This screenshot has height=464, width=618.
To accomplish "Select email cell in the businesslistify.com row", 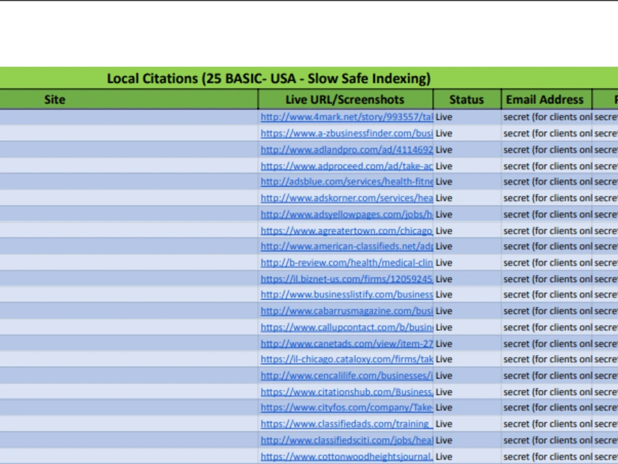I will pos(547,294).
